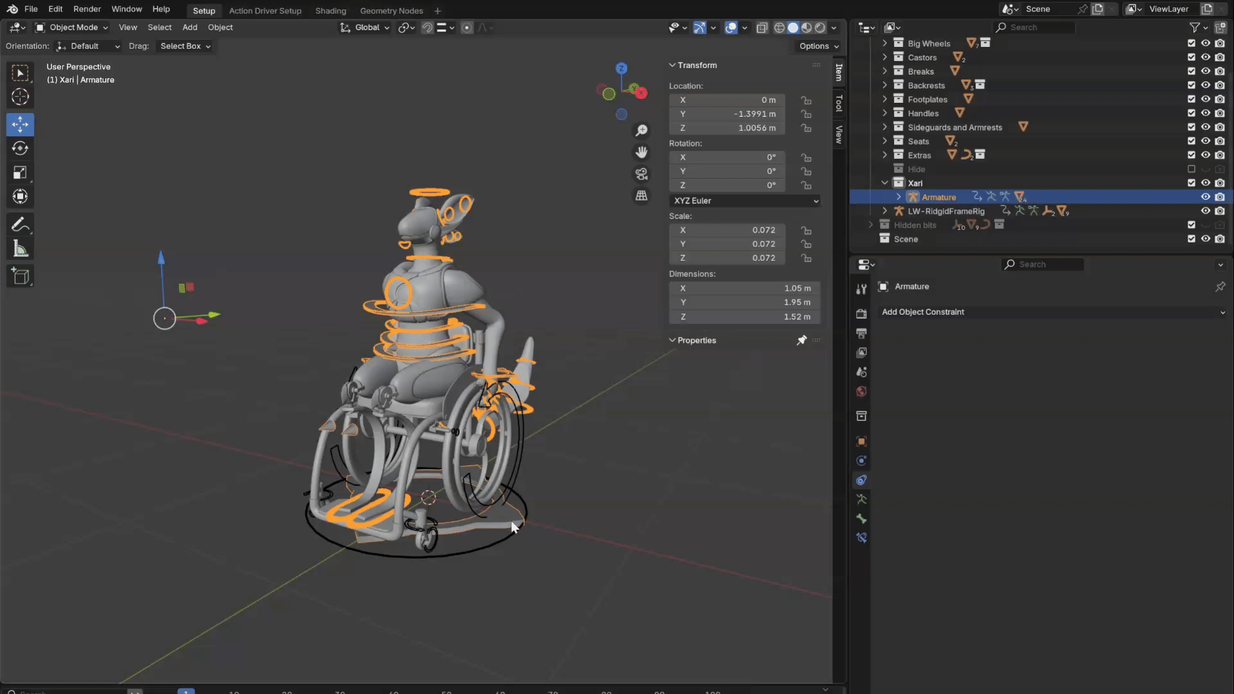Click the camera view icon in viewport

point(641,174)
